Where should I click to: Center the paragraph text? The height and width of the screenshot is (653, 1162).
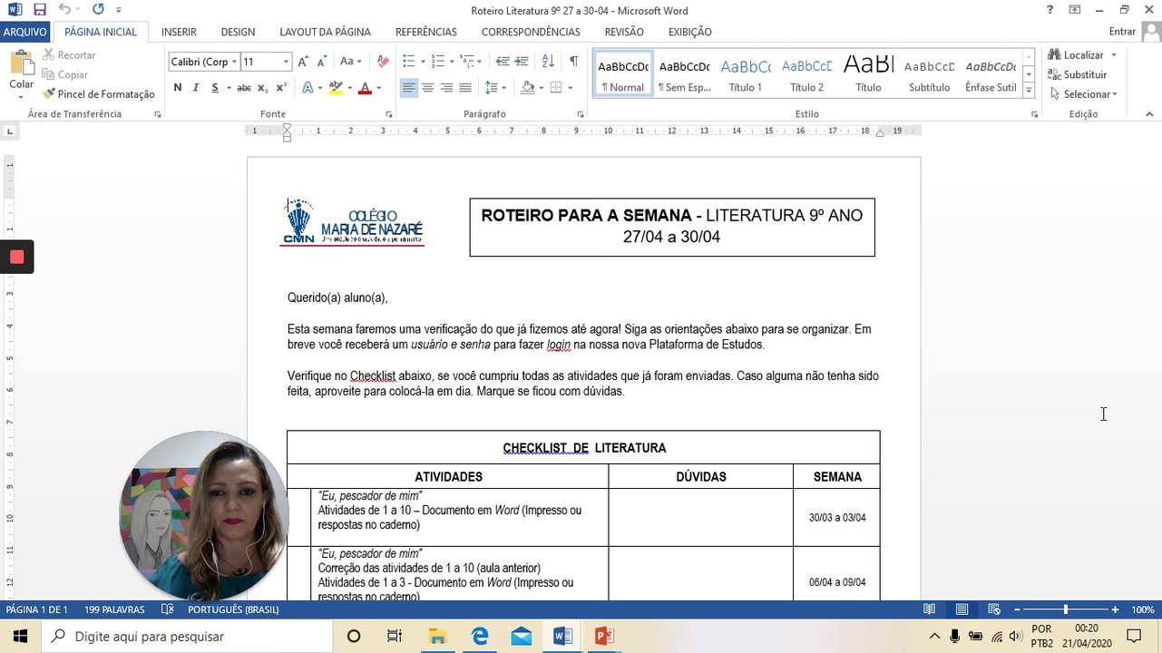tap(428, 88)
